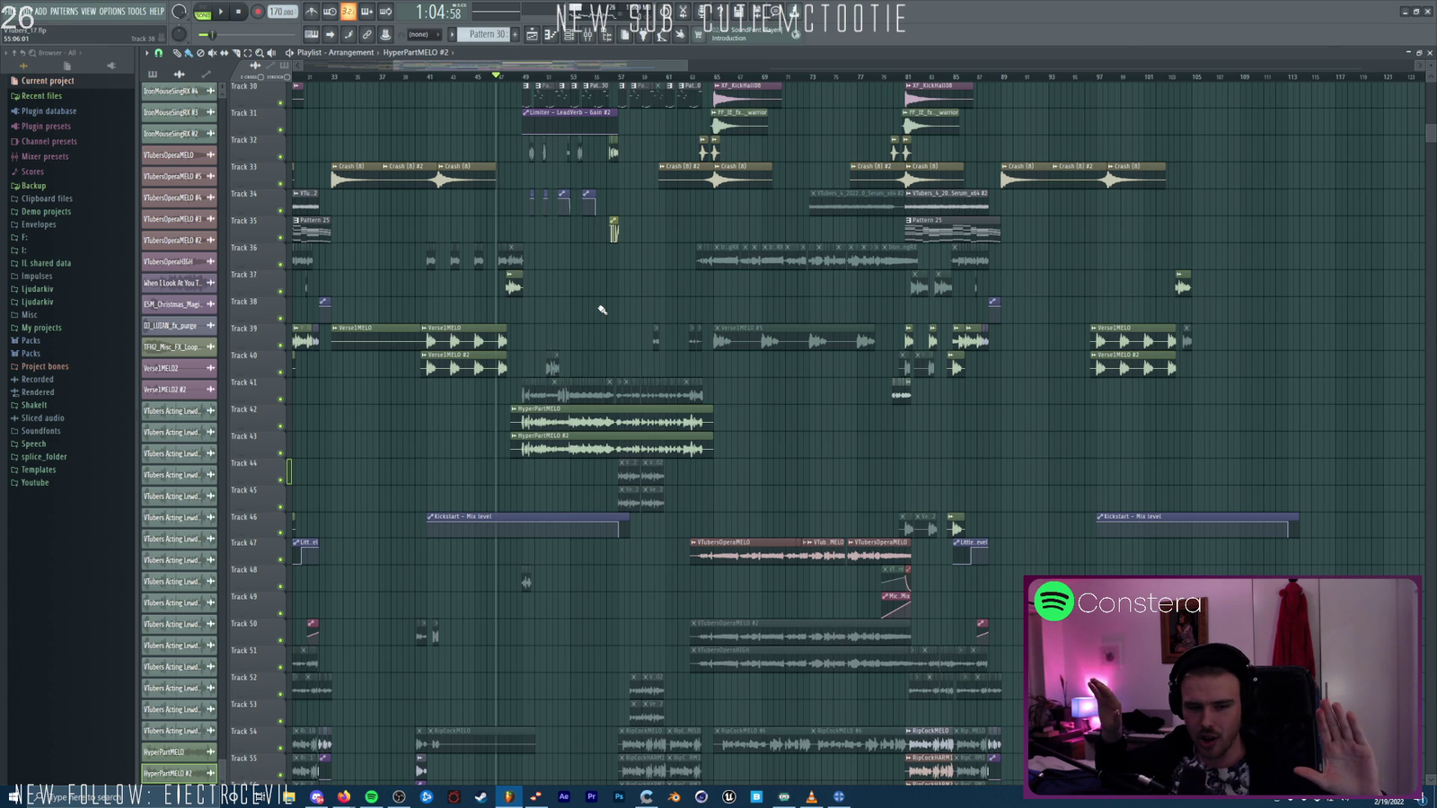Select the playlist Mute tool
Viewport: 1437px width, 808px height.
click(x=212, y=53)
